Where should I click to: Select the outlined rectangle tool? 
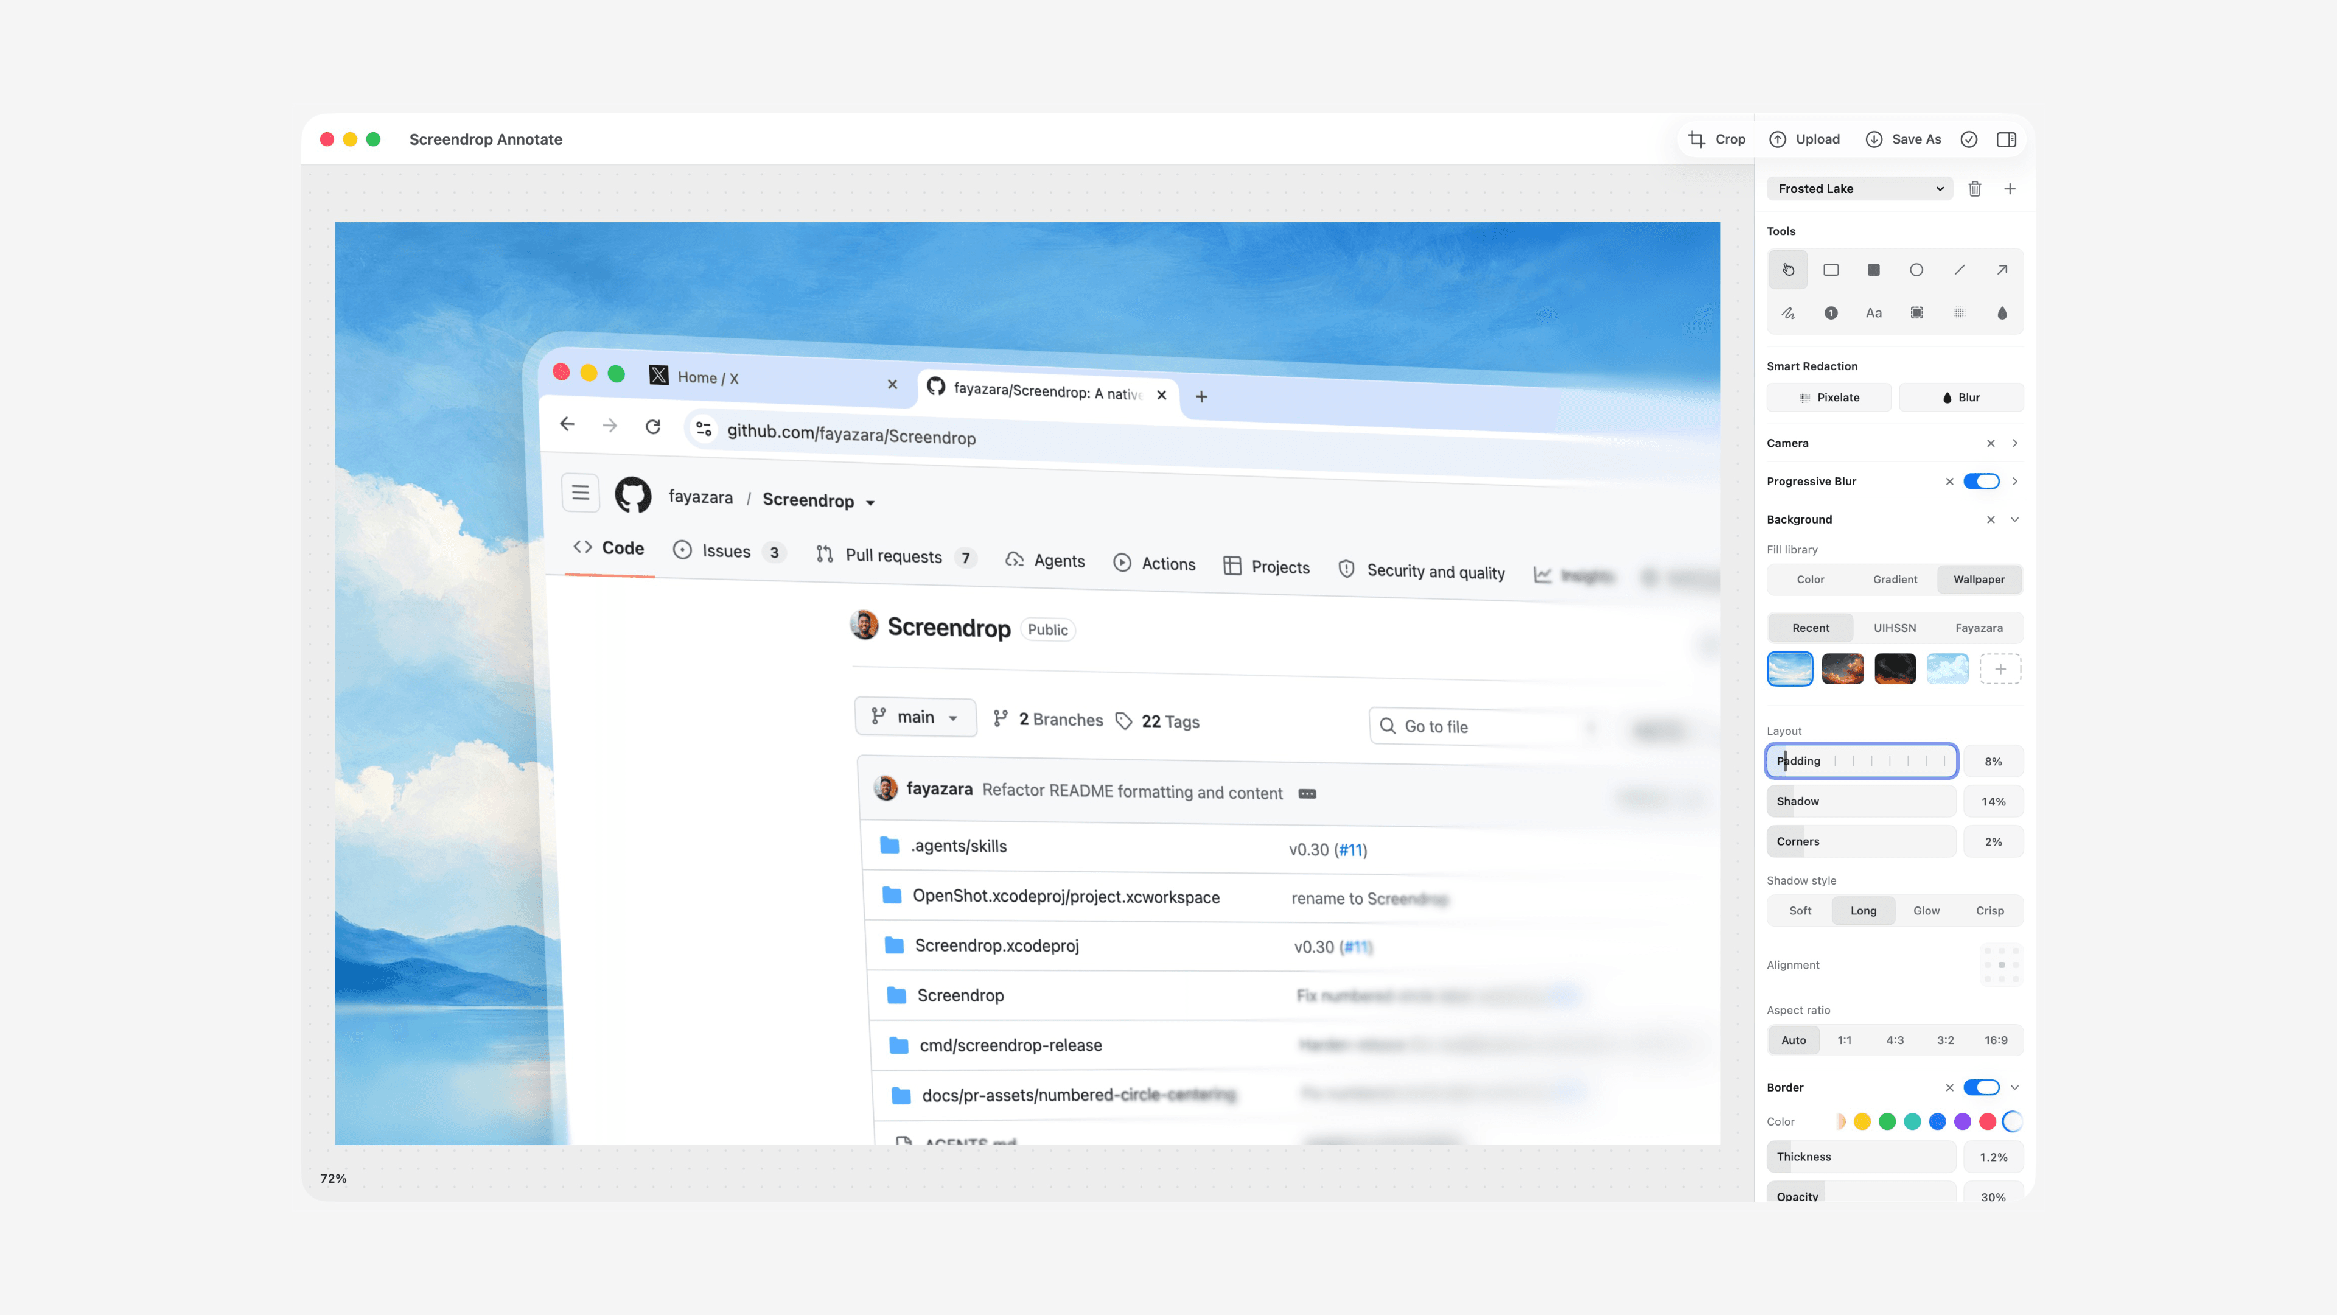click(1831, 270)
